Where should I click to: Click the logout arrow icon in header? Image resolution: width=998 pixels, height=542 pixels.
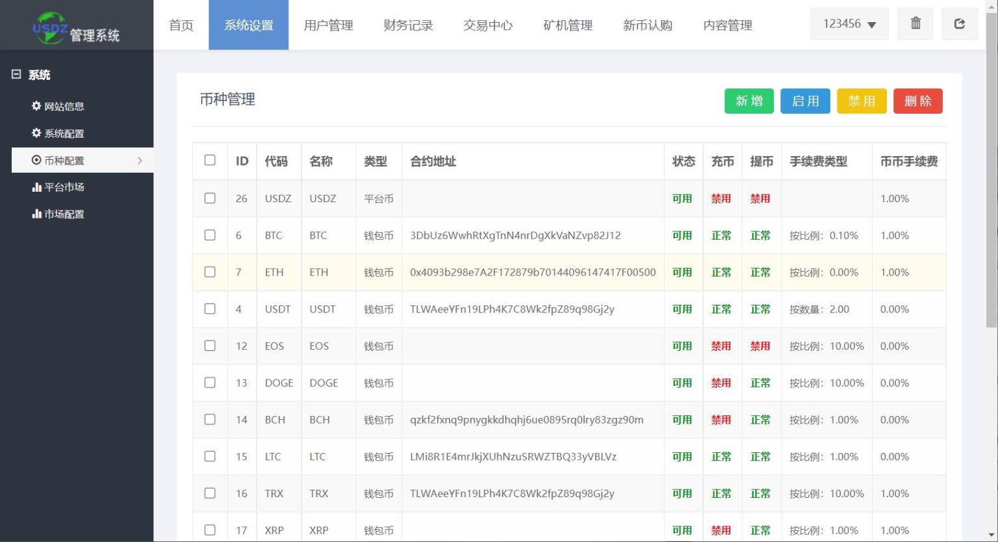tap(960, 23)
